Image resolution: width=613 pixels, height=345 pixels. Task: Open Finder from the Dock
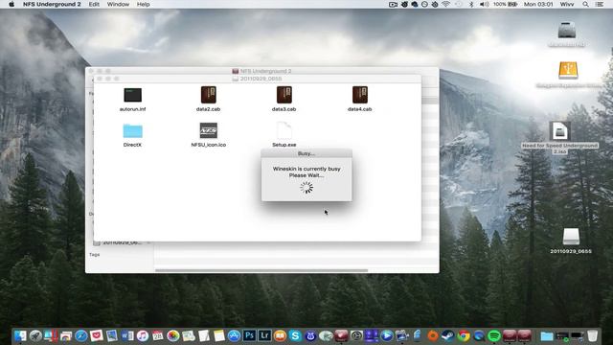[20, 335]
